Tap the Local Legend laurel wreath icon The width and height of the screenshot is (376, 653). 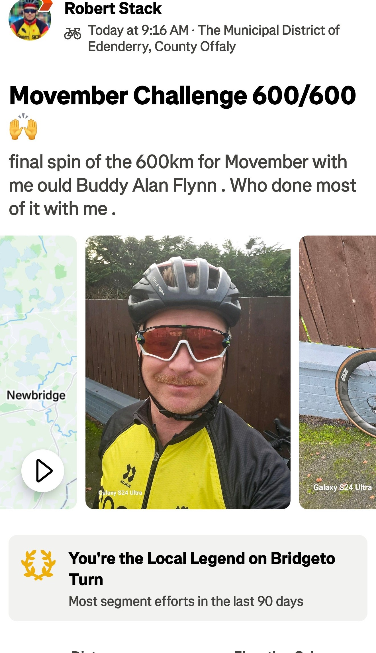(38, 565)
